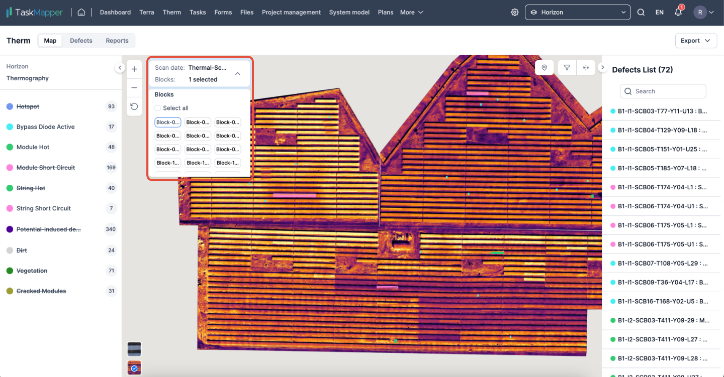Select defect B1-I1-SCB16-T168-Y02-U5
Screen dimensions: 724x377
tap(662, 301)
